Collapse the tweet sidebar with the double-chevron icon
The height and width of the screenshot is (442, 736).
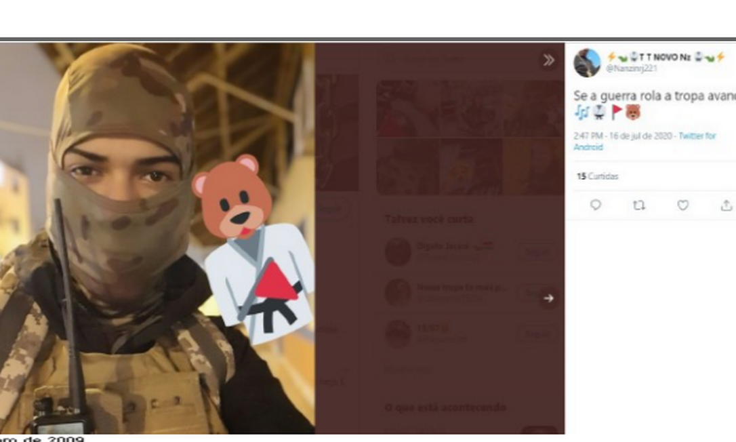click(x=548, y=60)
